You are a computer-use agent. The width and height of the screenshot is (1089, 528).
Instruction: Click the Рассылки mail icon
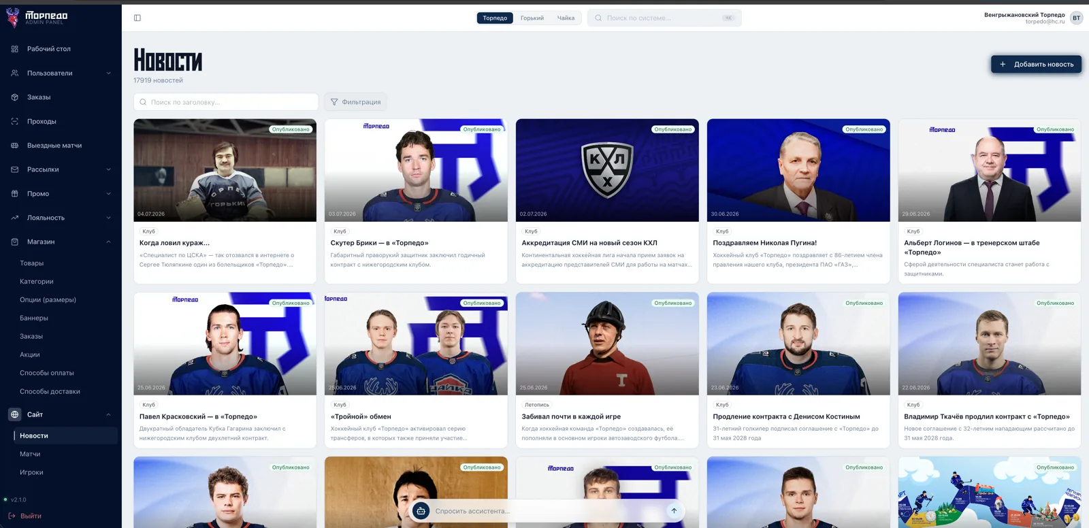(15, 169)
